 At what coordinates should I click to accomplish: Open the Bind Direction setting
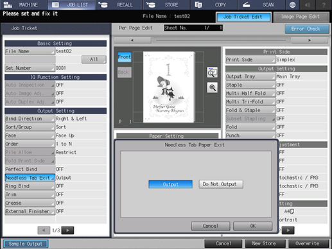point(30,119)
